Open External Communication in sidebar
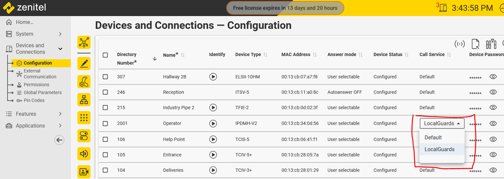504x179 pixels. 40,74
